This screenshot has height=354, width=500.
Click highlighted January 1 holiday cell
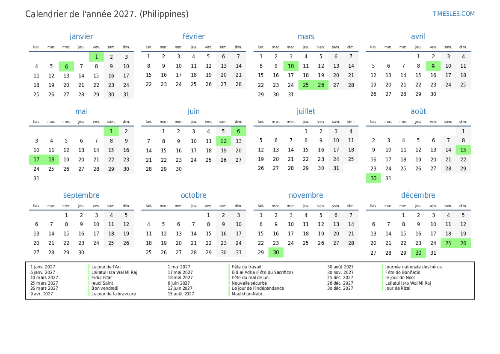point(96,57)
